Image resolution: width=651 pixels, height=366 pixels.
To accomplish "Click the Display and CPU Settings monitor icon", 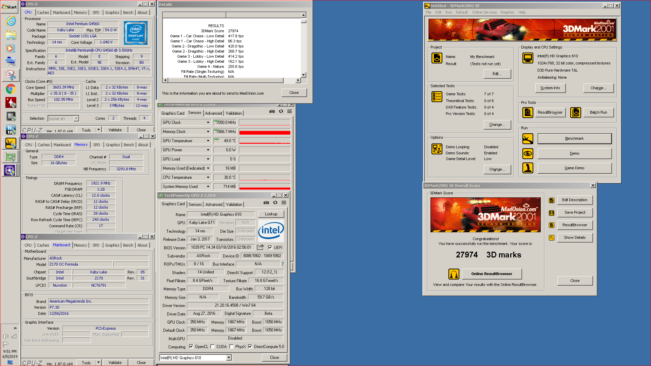I will 528,58.
